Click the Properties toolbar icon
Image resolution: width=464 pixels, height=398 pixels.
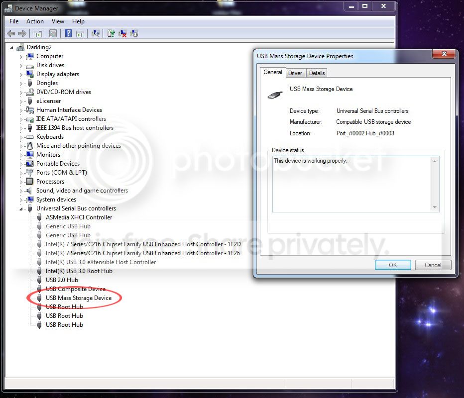53,33
